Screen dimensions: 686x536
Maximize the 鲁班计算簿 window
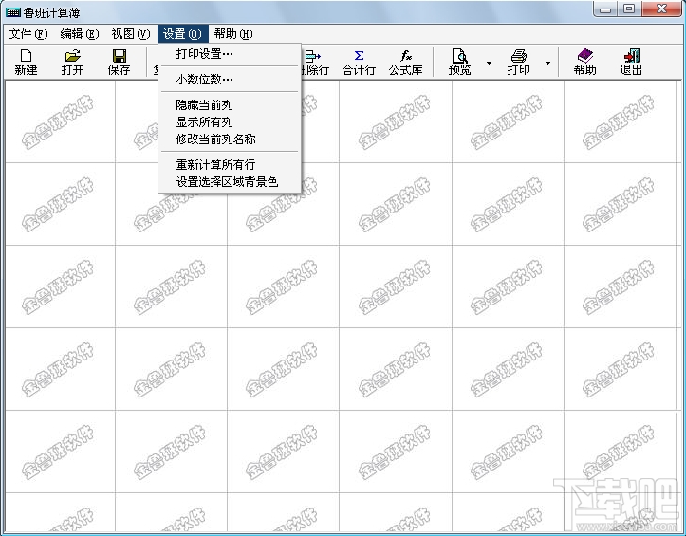[x=629, y=9]
